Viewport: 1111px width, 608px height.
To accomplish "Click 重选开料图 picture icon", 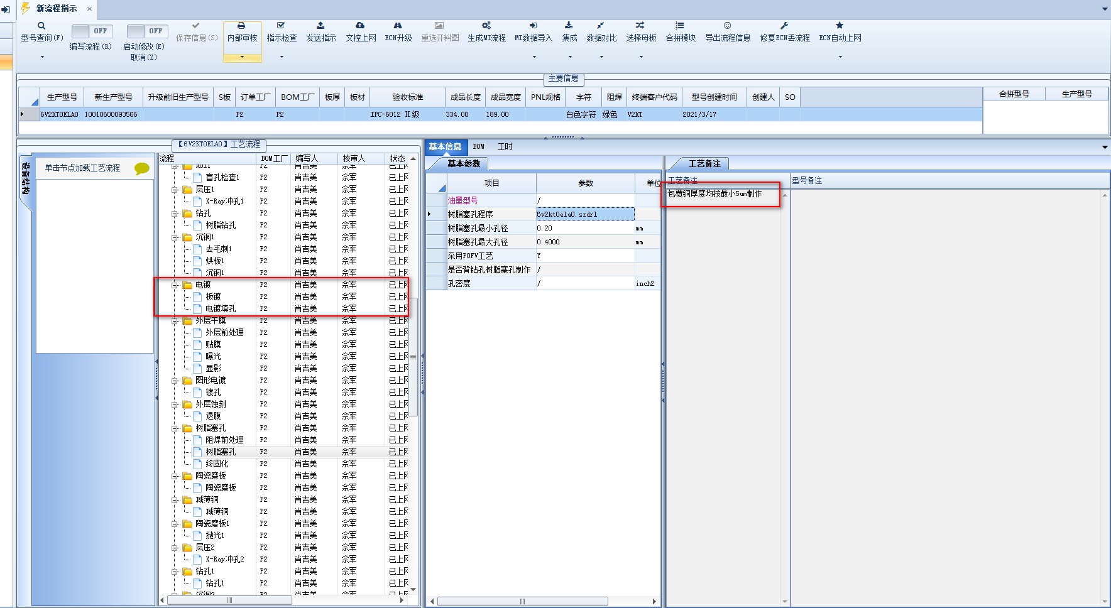I will (x=439, y=26).
